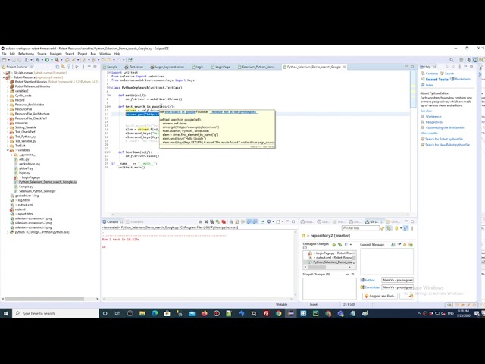
Task: Click the New file toolbar icon
Action: [x=5, y=60]
